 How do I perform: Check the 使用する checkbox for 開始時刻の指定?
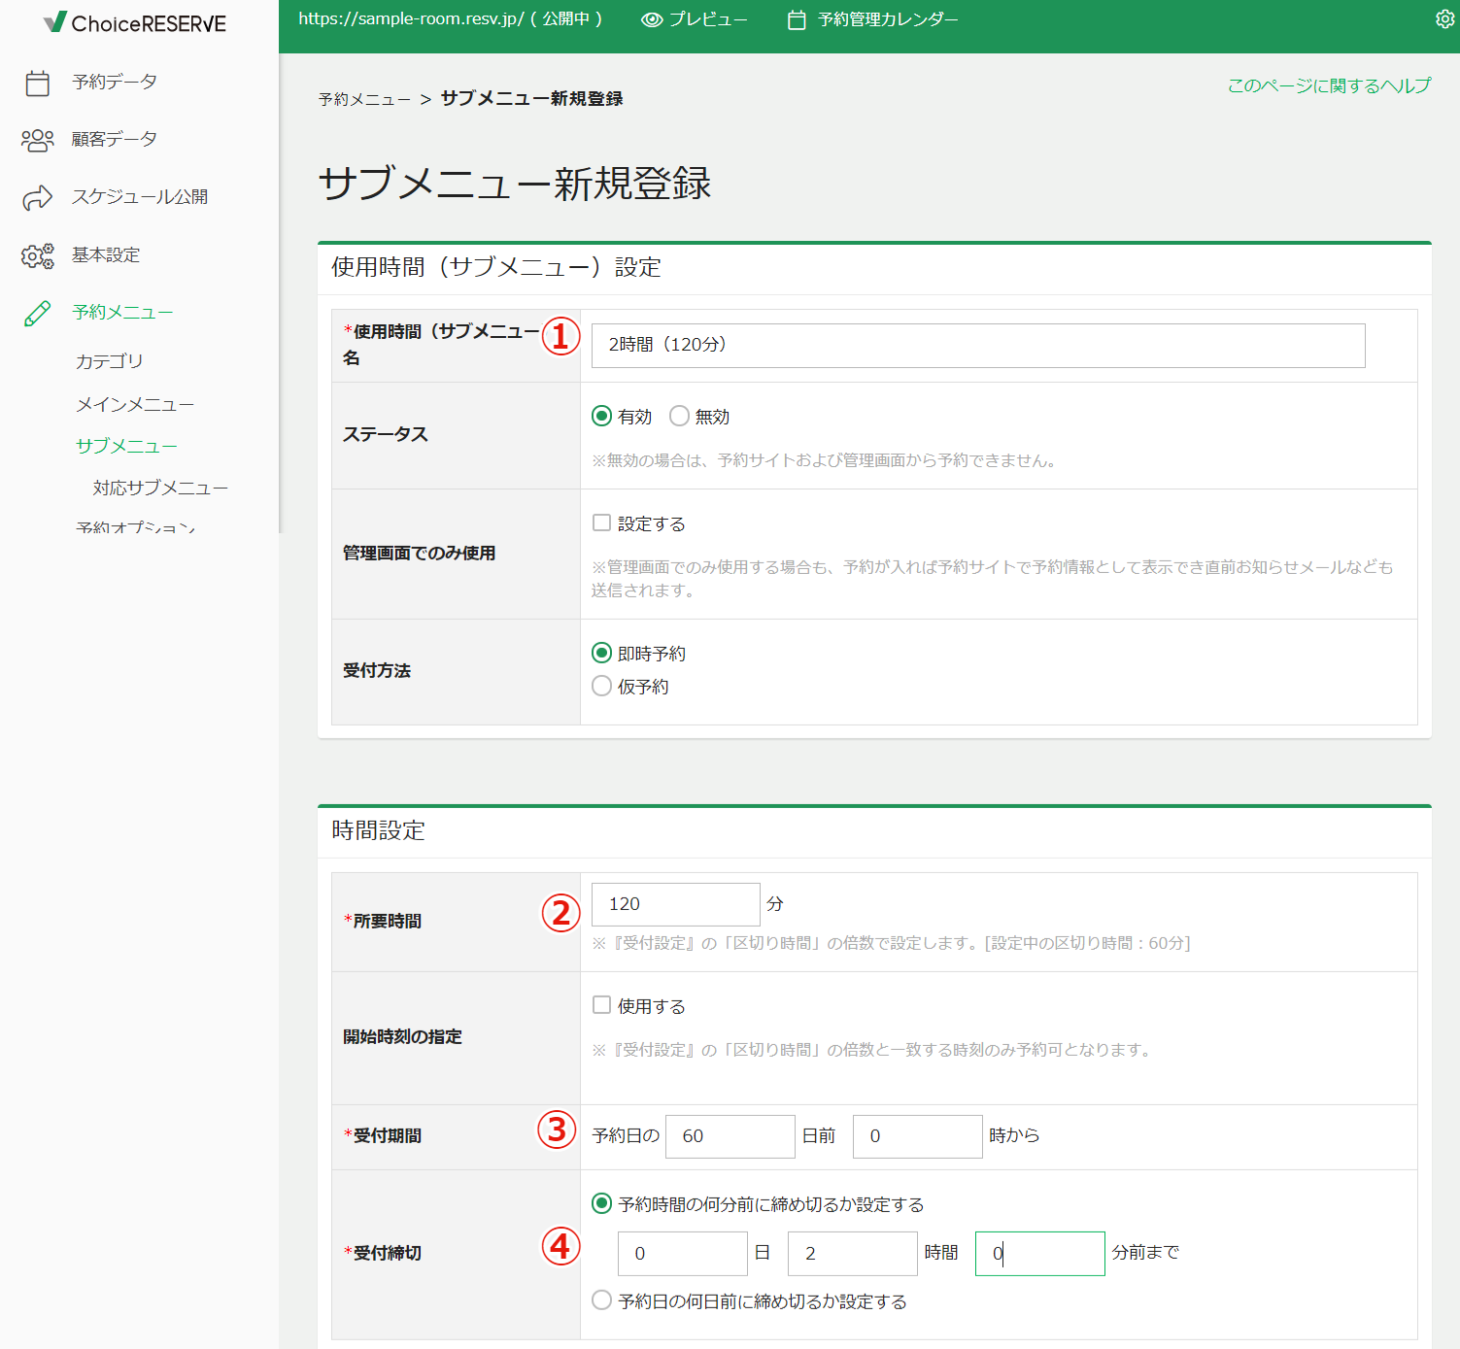click(602, 1005)
